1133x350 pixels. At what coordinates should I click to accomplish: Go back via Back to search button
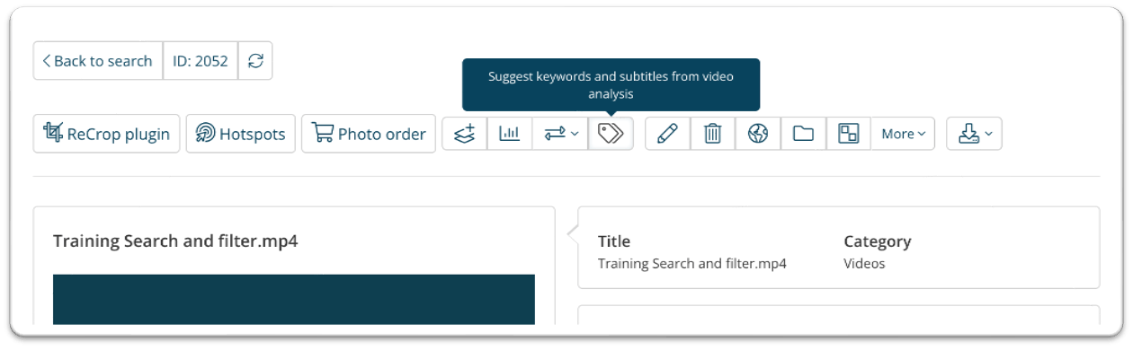(x=98, y=61)
